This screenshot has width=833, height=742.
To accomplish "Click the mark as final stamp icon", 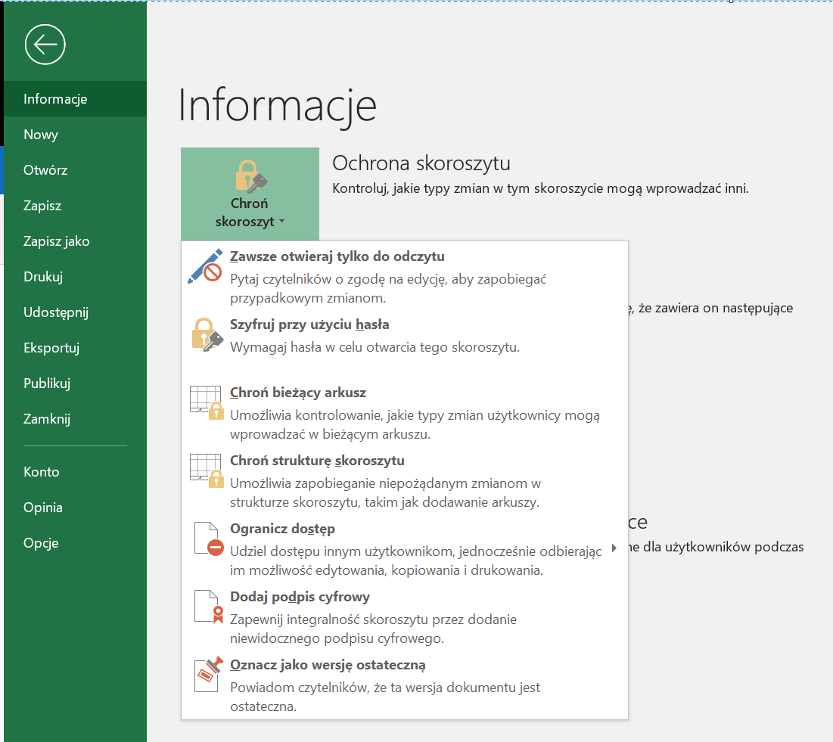I will 207,674.
